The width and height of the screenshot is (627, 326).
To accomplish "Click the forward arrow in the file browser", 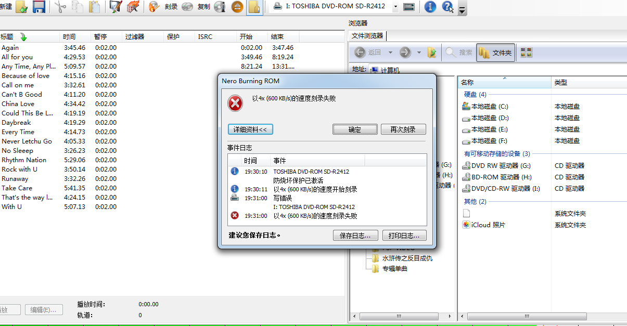I will (x=405, y=53).
